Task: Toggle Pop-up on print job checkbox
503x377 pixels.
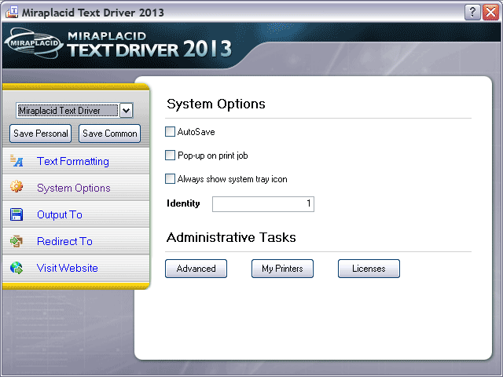Action: 170,156
